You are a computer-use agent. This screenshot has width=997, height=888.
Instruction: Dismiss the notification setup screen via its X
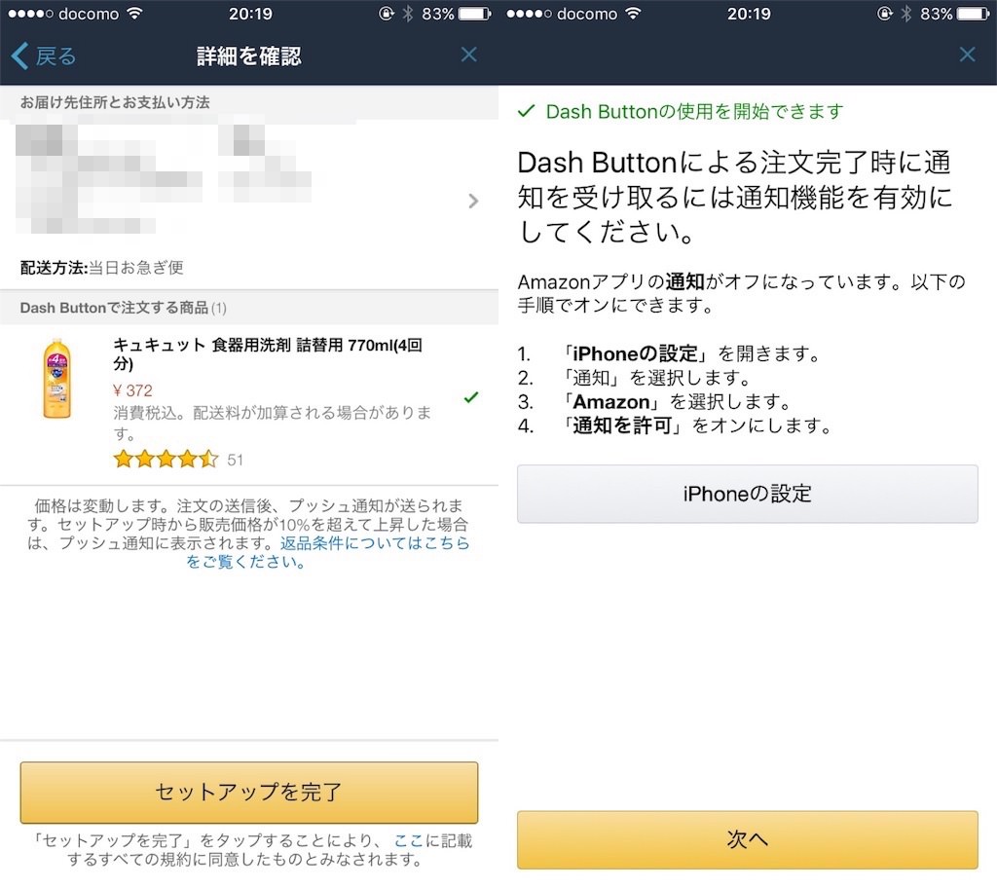[967, 55]
